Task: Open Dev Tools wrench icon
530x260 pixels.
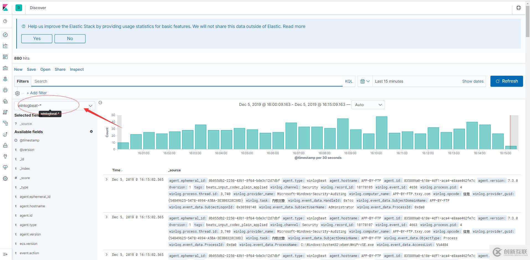Action: [5, 156]
